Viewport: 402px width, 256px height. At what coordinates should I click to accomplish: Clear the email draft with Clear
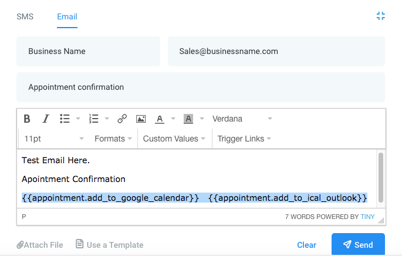pyautogui.click(x=306, y=245)
